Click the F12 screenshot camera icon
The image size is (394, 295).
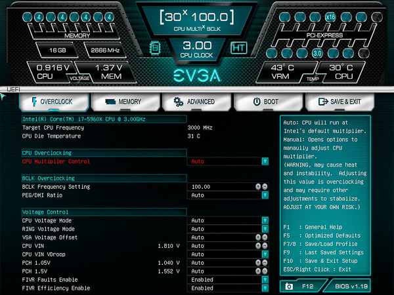point(289,286)
